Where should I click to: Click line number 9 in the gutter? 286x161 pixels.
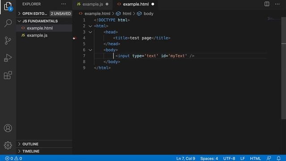(x=84, y=68)
